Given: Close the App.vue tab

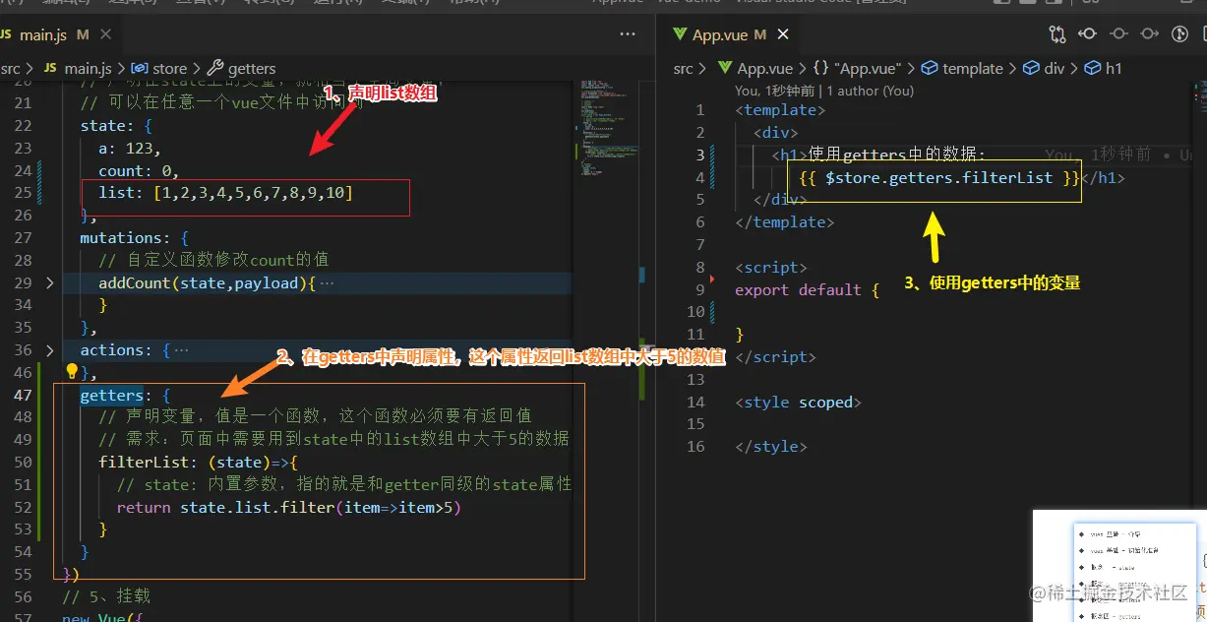Looking at the screenshot, I should [782, 34].
